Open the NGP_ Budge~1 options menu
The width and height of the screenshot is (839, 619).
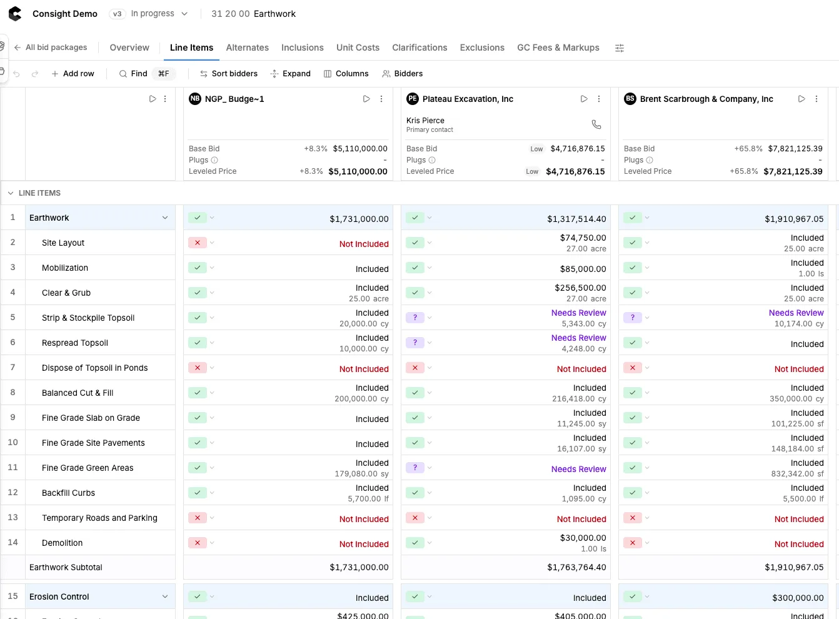tap(381, 99)
